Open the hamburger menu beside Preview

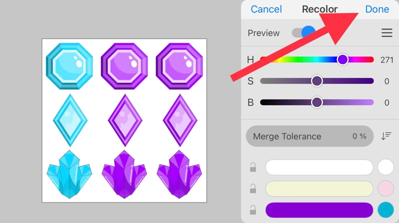387,33
